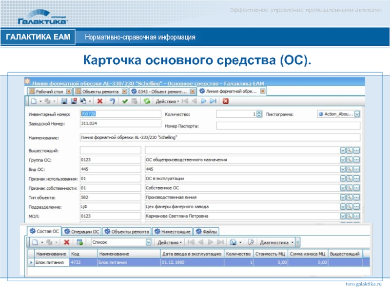Image resolution: width=390 pixels, height=292 pixels.
Task: Click the red X delete icon in main toolbar
Action: [x=99, y=101]
